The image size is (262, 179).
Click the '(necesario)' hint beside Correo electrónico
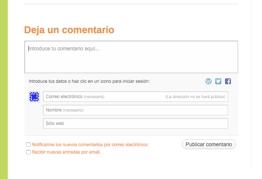coord(94,97)
